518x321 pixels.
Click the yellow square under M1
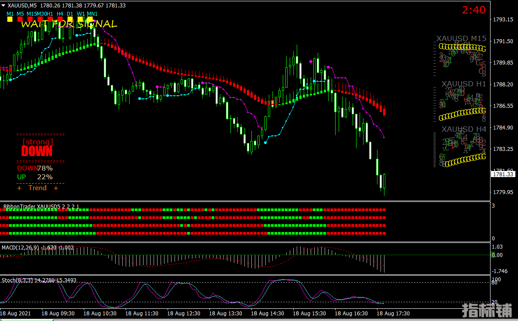click(x=10, y=20)
